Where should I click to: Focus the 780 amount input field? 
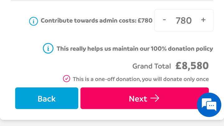(184, 21)
